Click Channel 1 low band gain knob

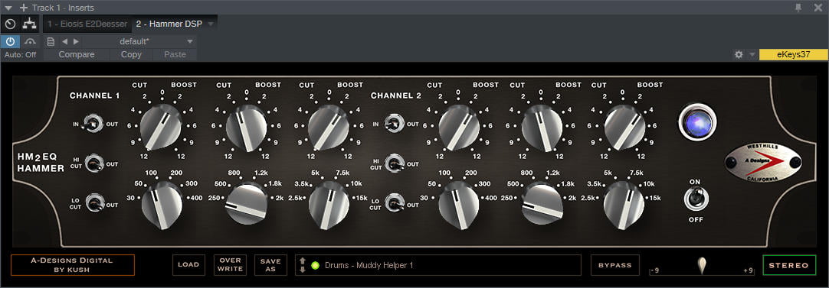tap(160, 127)
